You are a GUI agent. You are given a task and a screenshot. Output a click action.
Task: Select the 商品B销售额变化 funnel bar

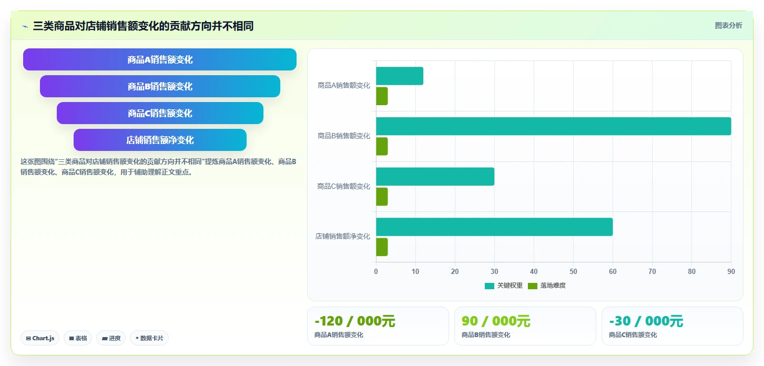pos(160,86)
